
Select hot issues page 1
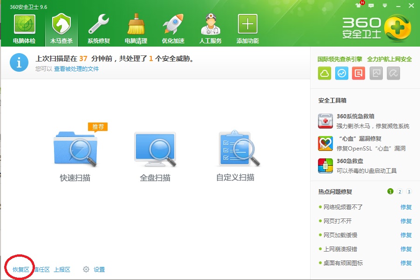coord(390,191)
